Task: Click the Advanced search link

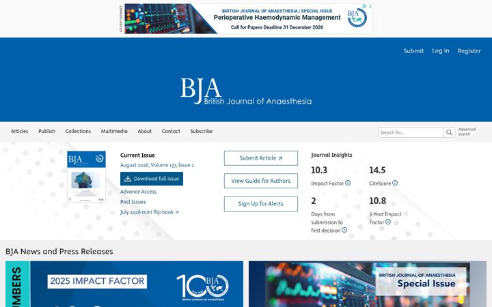Action: coord(467,132)
